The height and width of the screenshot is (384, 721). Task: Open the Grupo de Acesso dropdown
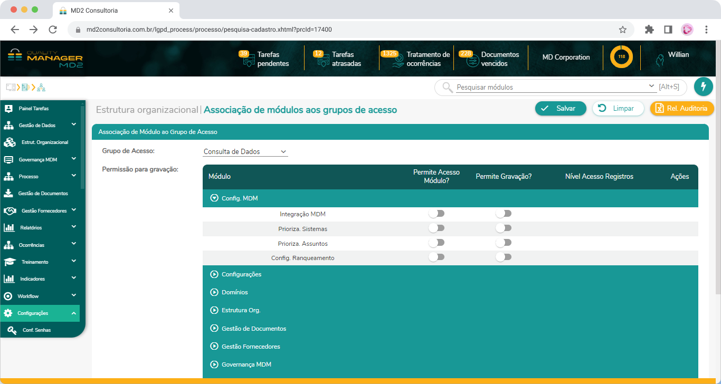[245, 151]
